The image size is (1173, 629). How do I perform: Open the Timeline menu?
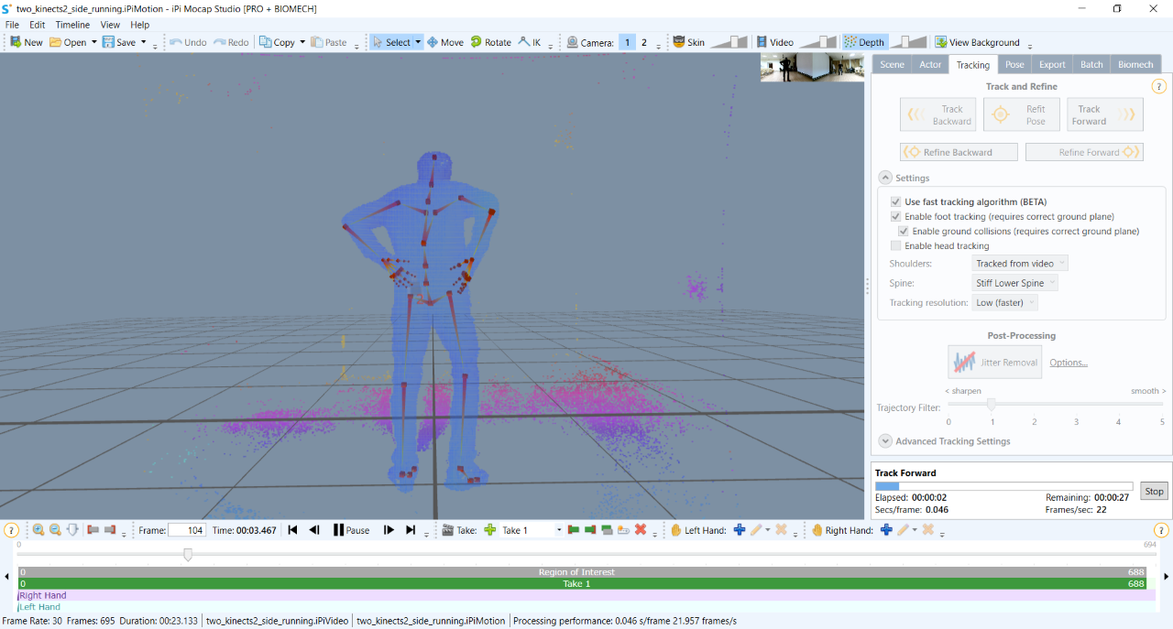[x=72, y=25]
